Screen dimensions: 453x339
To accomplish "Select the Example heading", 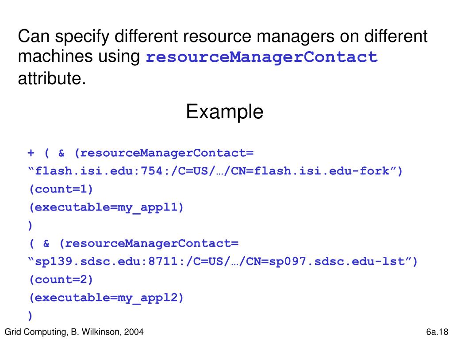I will [224, 112].
